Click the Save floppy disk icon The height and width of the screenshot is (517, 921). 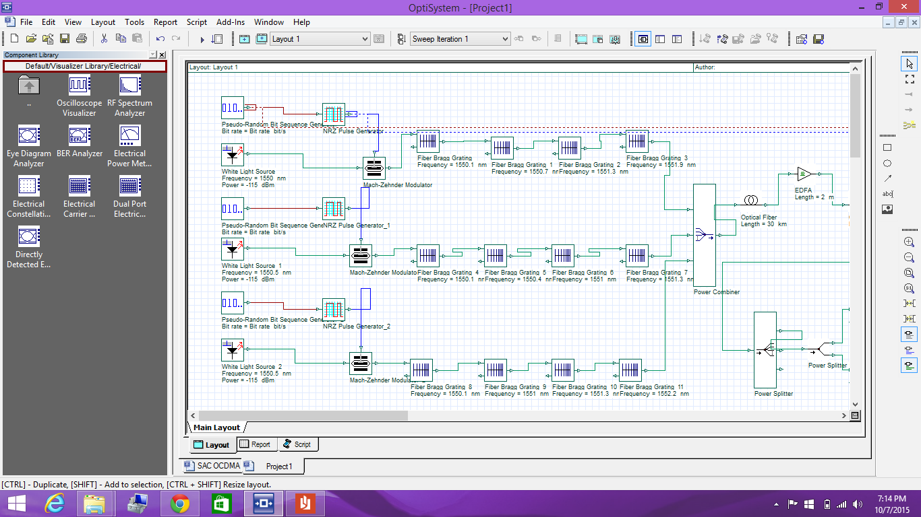point(65,39)
